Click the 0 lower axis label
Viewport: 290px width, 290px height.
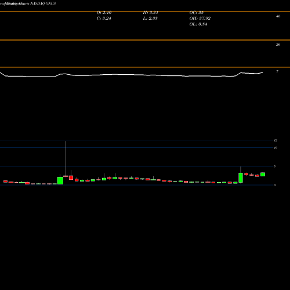coord(275,185)
